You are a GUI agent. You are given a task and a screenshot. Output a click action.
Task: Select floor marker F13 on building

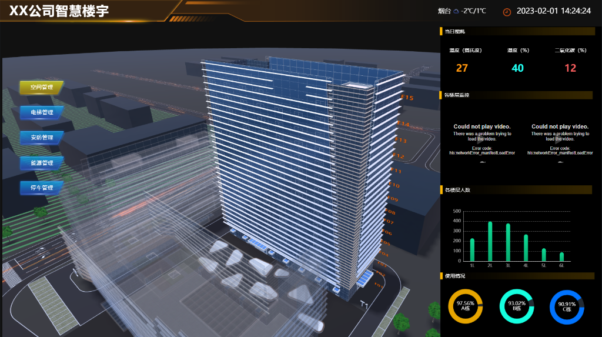point(400,141)
